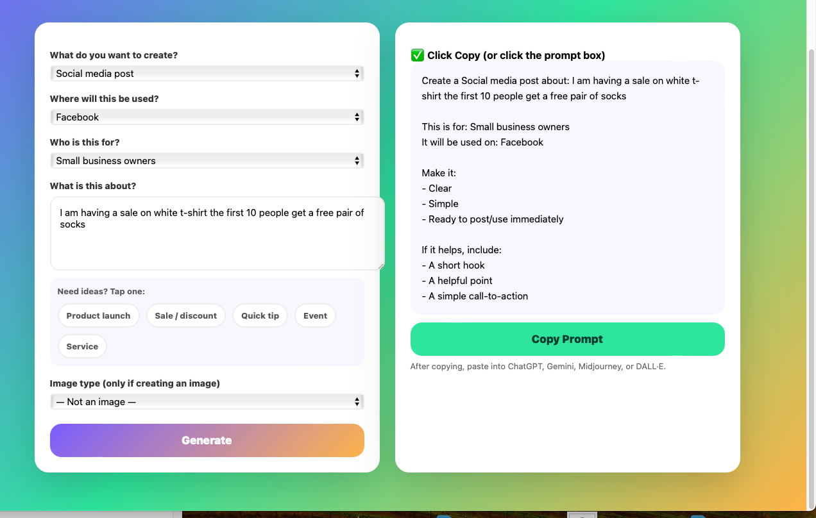Pick the 'Event' idea chip
816x518 pixels.
[315, 315]
